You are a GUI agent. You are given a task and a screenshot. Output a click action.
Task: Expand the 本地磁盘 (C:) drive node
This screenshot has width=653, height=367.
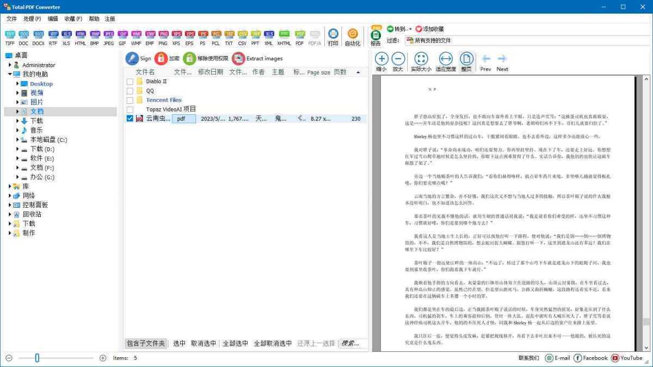point(16,139)
